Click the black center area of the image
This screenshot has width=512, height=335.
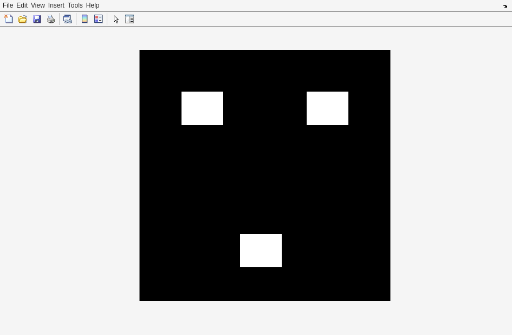264,175
